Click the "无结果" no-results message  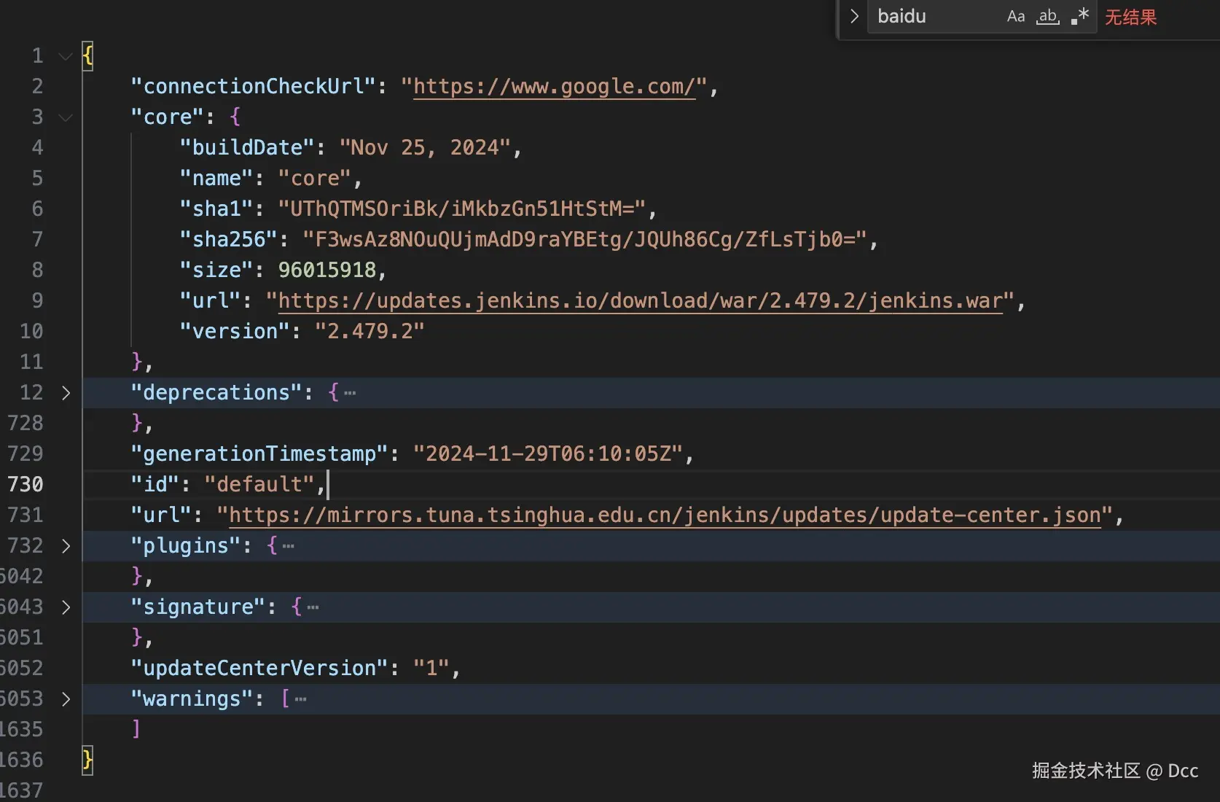pyautogui.click(x=1130, y=17)
